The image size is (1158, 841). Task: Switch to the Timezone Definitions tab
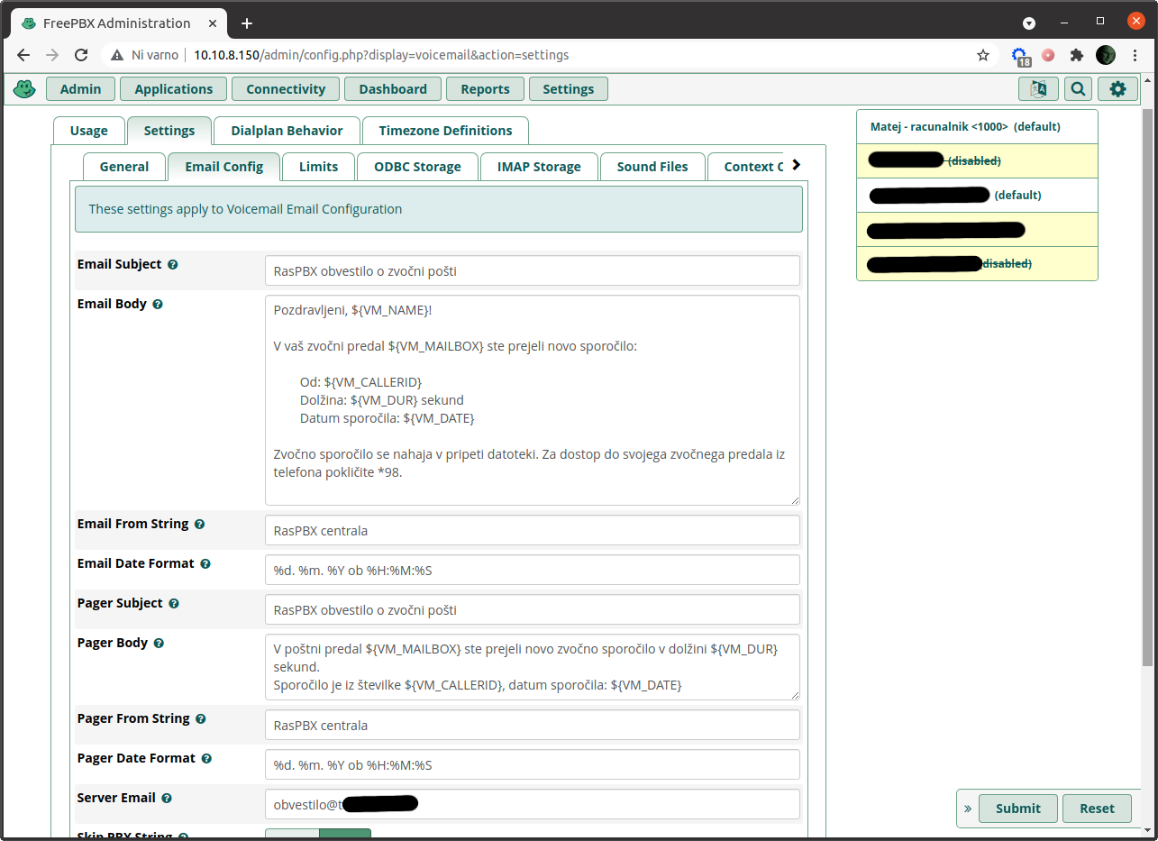[445, 130]
